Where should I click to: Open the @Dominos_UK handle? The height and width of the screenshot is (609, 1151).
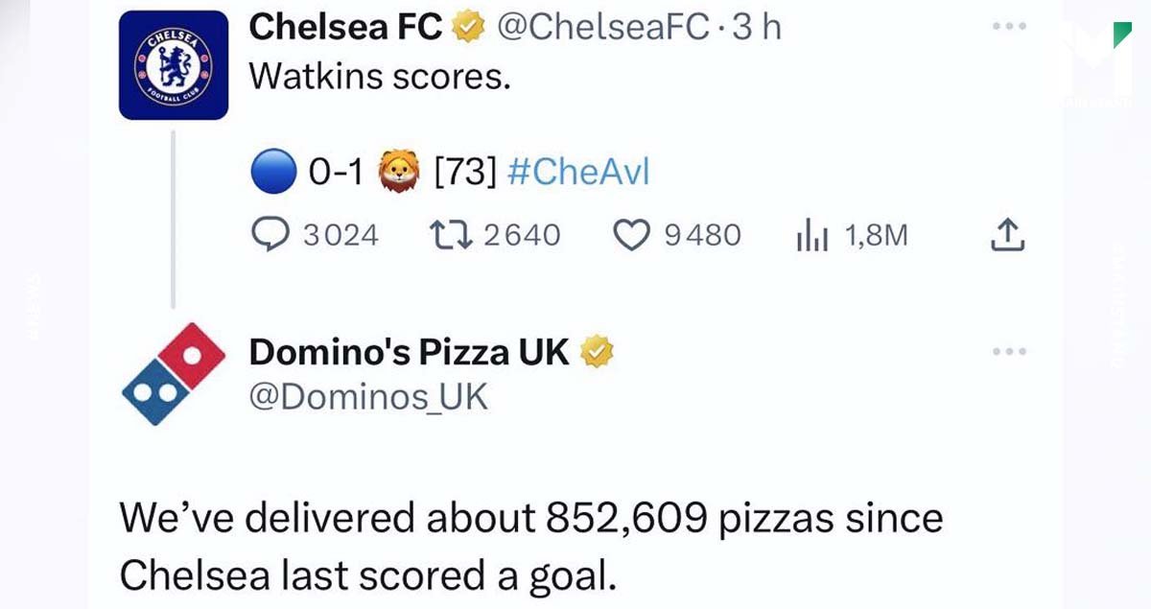[x=369, y=396]
